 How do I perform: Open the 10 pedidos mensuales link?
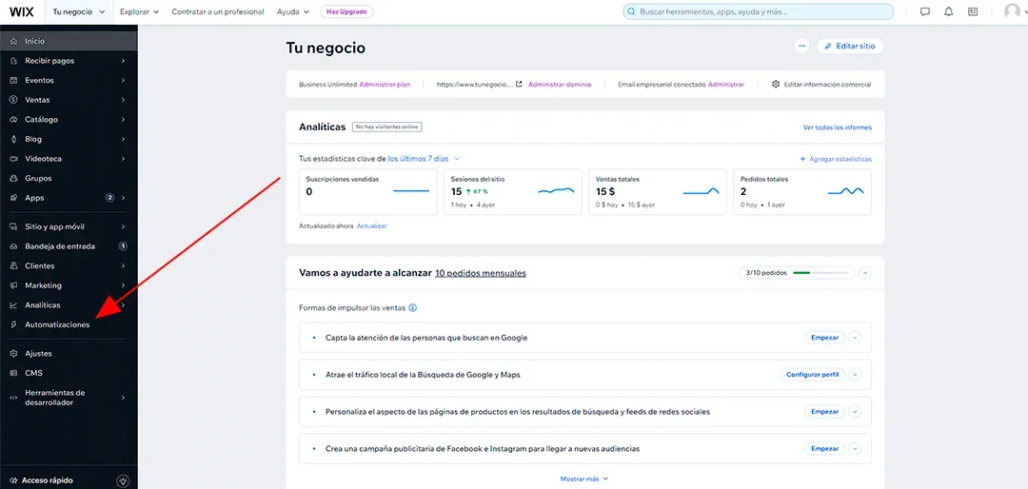point(480,273)
